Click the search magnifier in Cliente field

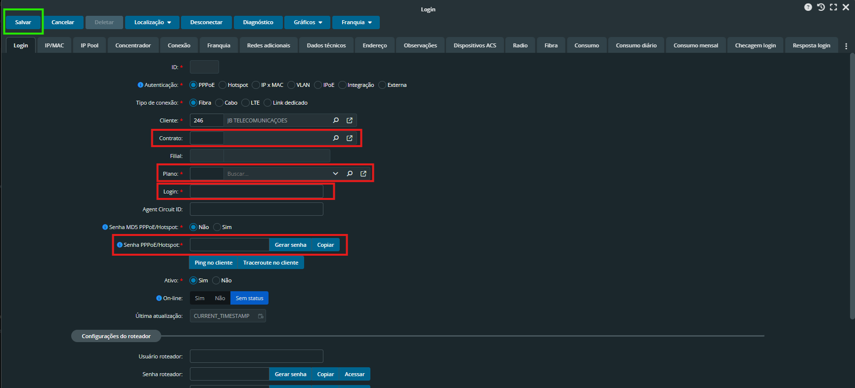point(336,120)
